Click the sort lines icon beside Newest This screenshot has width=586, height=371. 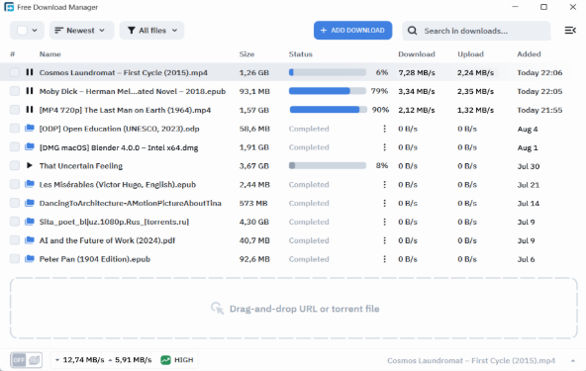point(58,31)
